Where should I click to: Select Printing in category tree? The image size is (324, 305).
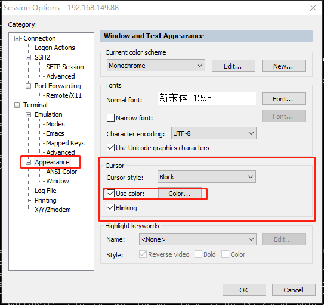45,200
